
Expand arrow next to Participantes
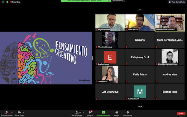[x=83, y=112]
